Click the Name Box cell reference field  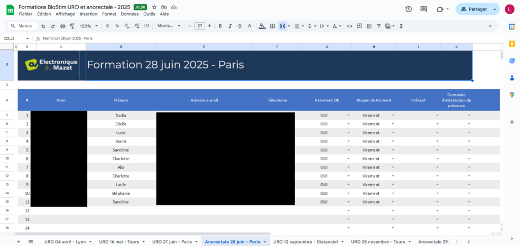[15, 38]
